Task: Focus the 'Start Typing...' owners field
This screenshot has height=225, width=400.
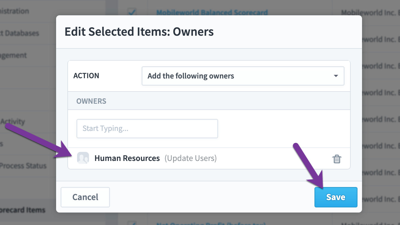Action: click(147, 129)
